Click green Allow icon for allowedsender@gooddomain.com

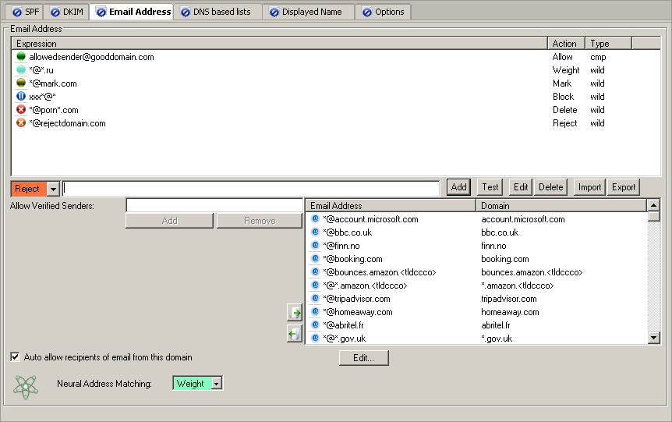click(x=21, y=57)
